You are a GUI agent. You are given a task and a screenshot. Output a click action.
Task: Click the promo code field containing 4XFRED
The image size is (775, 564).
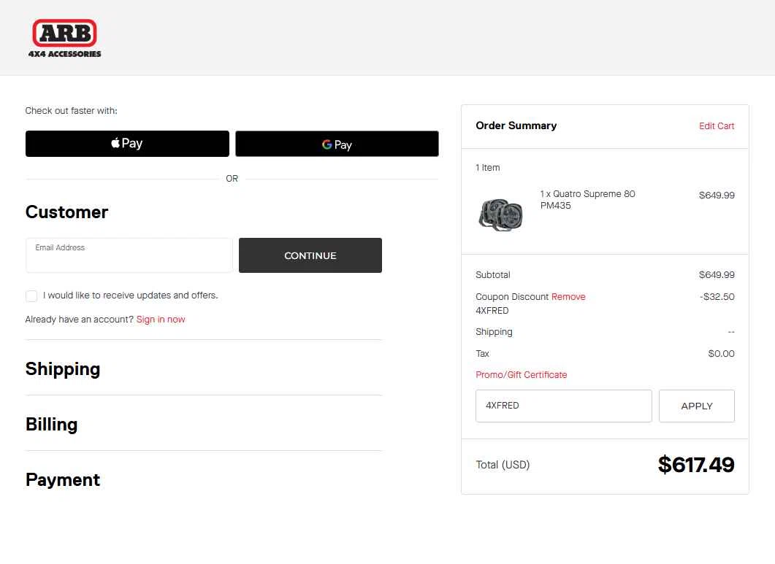(563, 406)
